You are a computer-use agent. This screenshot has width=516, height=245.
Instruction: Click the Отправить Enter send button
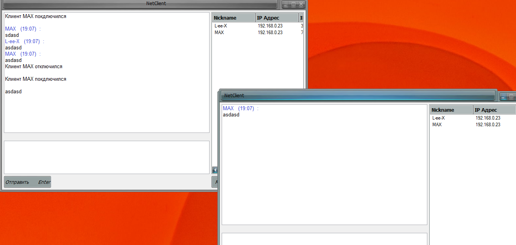[27, 182]
